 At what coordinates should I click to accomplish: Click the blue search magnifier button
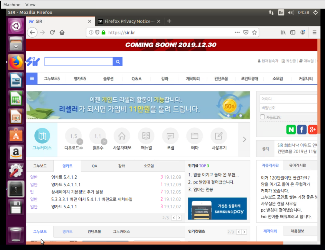(x=118, y=62)
